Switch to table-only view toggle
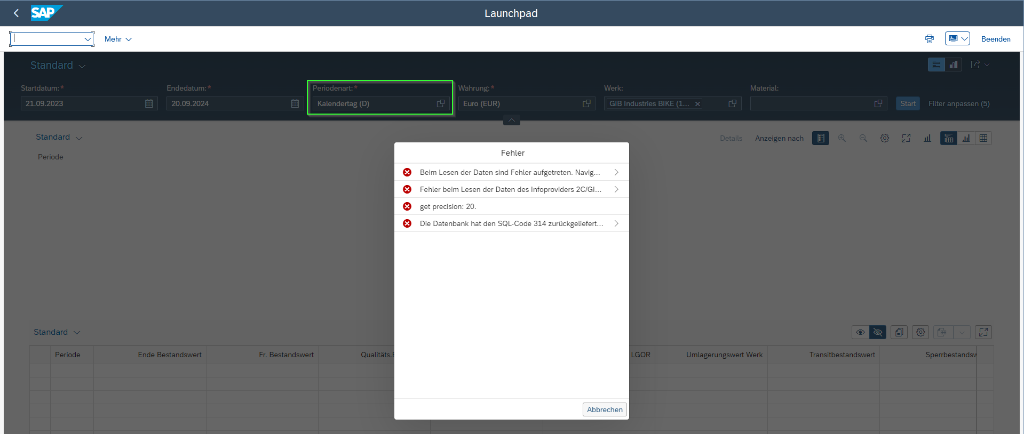Image resolution: width=1024 pixels, height=434 pixels. [983, 138]
